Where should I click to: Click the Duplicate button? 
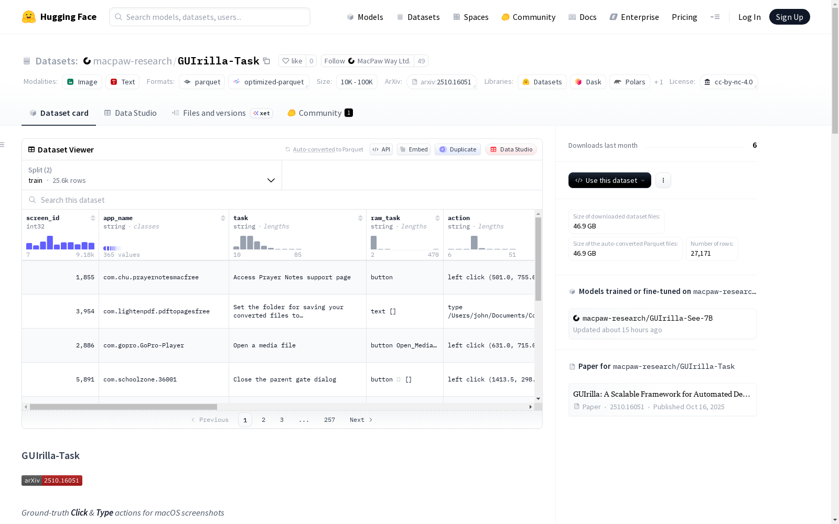point(458,149)
